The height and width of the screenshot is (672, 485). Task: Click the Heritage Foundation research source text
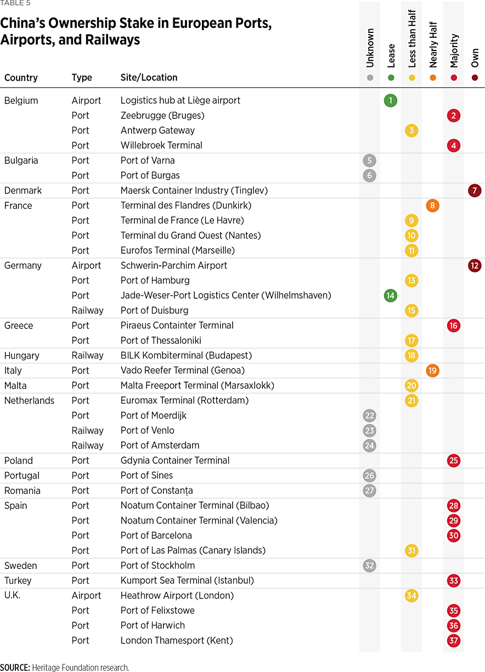(x=80, y=667)
